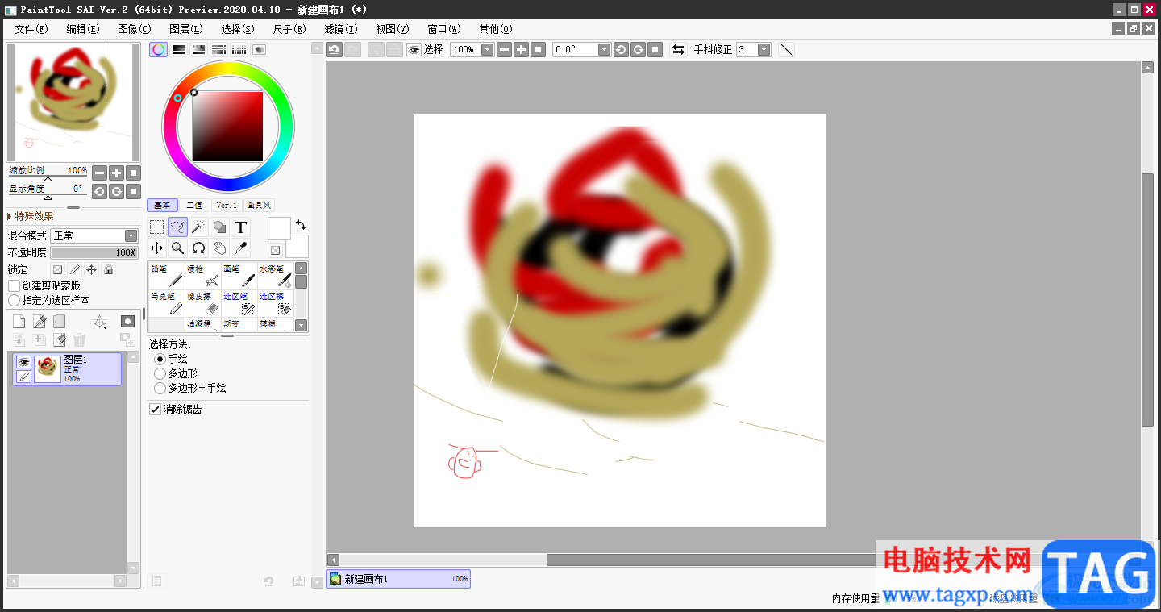Create a new linework pen layer
This screenshot has width=1161, height=612.
coord(39,322)
